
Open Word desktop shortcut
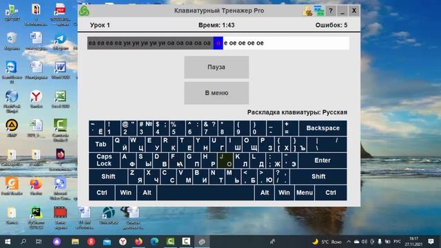pyautogui.click(x=60, y=70)
